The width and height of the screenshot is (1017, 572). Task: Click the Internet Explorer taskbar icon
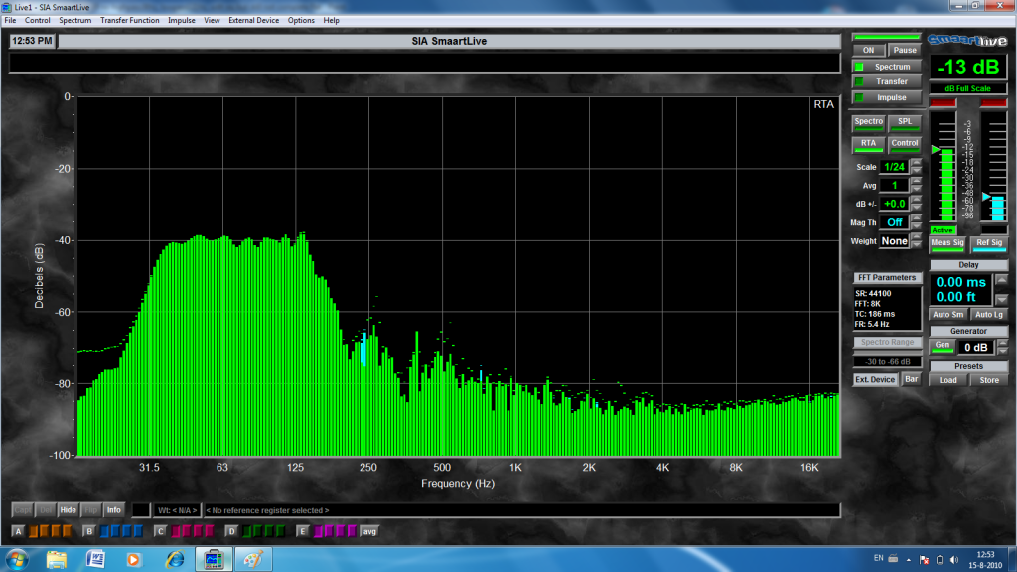click(x=175, y=559)
